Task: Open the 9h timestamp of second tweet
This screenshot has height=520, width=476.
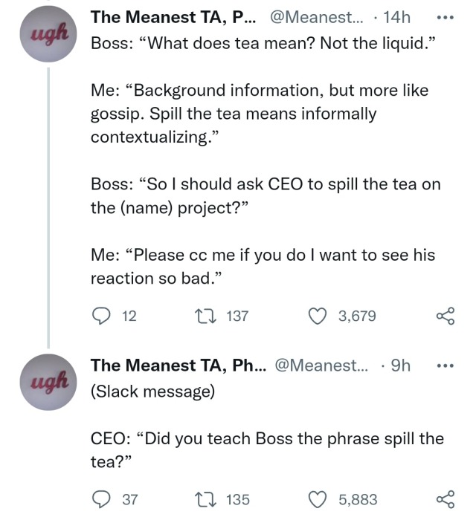Action: [x=399, y=365]
